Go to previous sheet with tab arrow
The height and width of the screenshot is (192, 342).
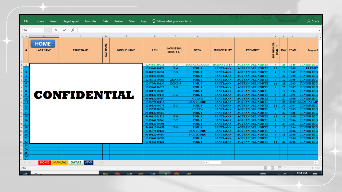pyautogui.click(x=24, y=162)
